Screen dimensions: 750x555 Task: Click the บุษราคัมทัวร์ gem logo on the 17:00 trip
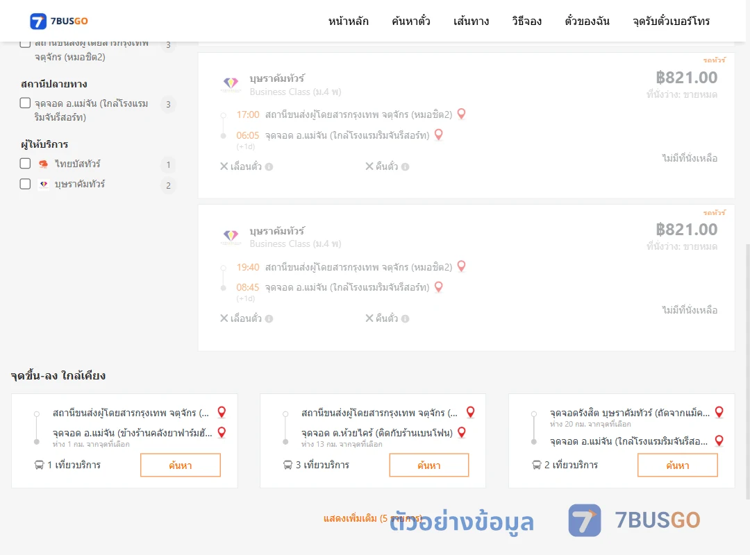point(231,84)
